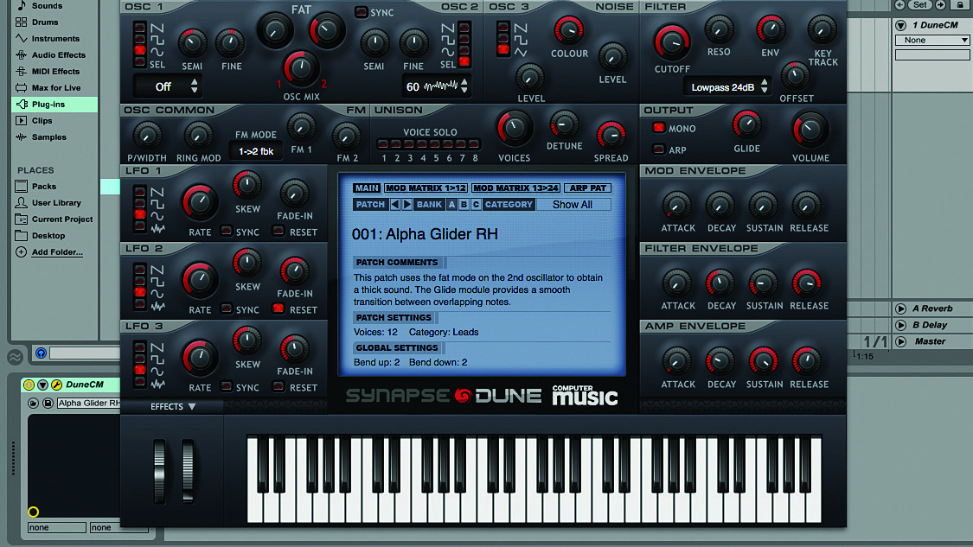The height and width of the screenshot is (547, 973).
Task: Click the User Library icon
Action: click(x=21, y=203)
